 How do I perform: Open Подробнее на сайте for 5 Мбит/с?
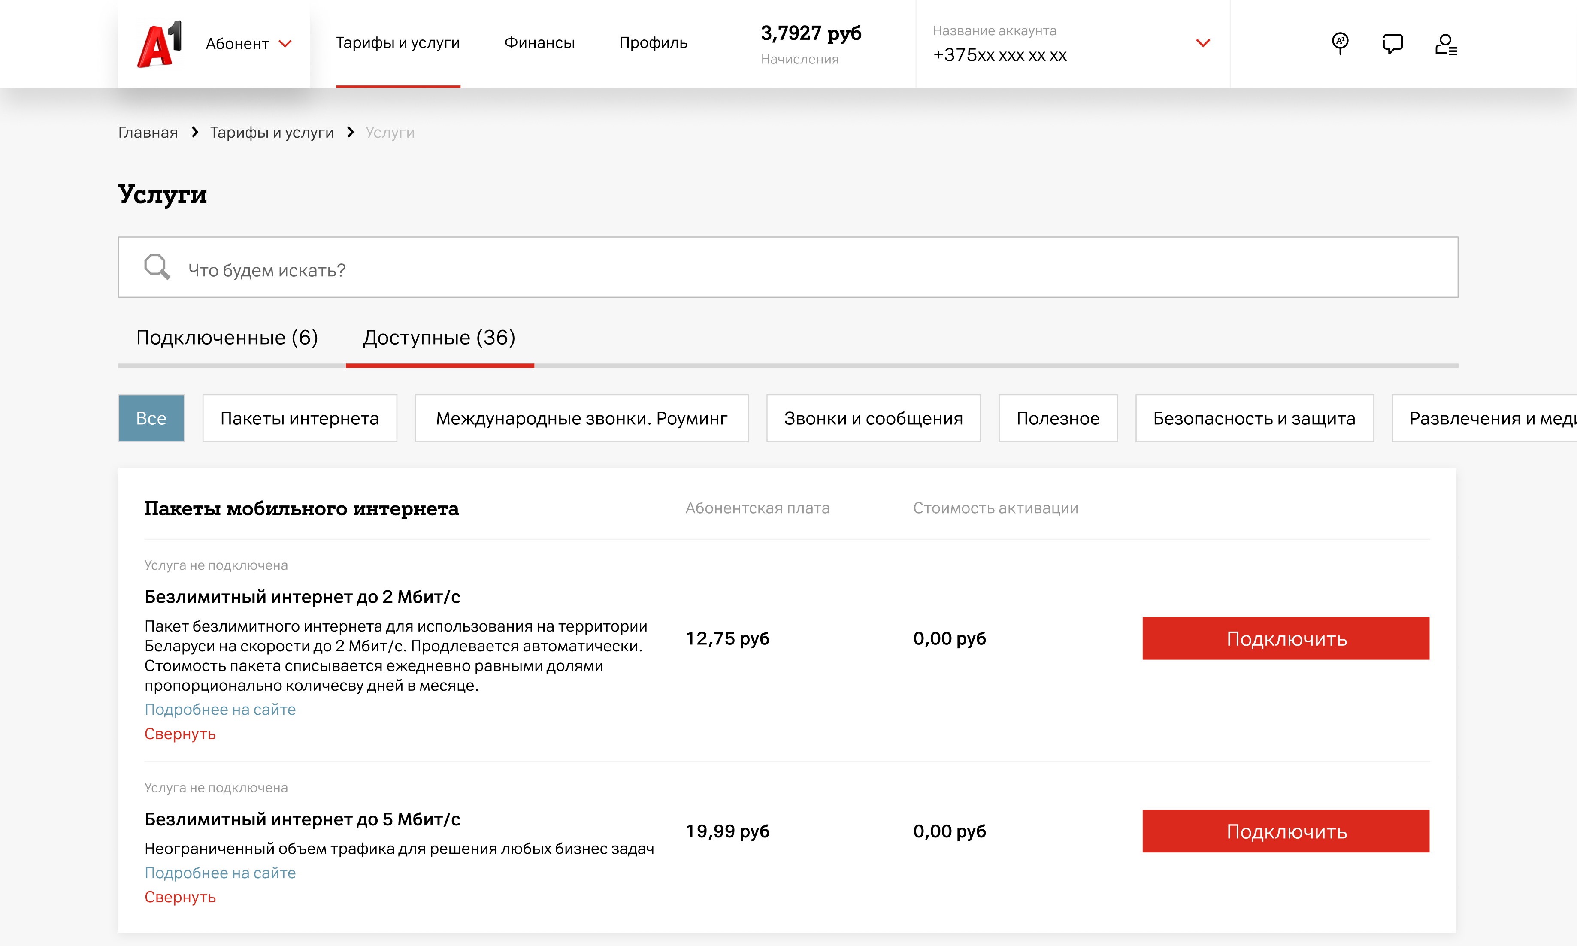(220, 873)
